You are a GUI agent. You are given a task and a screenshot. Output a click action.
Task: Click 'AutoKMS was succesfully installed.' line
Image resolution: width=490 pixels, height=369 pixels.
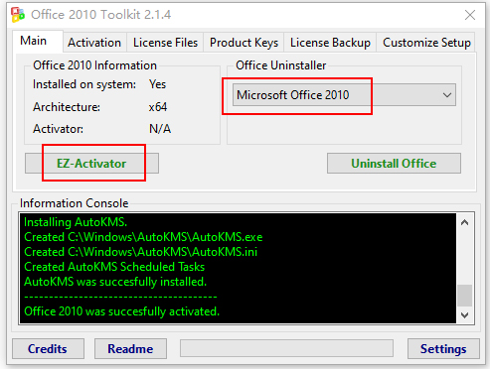point(115,282)
